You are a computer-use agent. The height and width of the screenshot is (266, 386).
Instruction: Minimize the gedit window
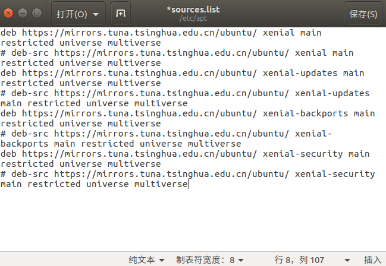coord(23,13)
